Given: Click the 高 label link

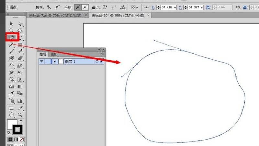Looking at the screenshot, I should coord(245,7).
